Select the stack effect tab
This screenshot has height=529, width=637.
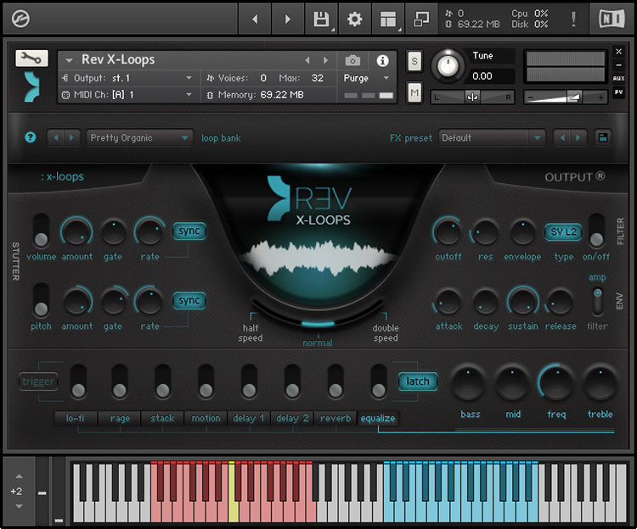point(162,418)
